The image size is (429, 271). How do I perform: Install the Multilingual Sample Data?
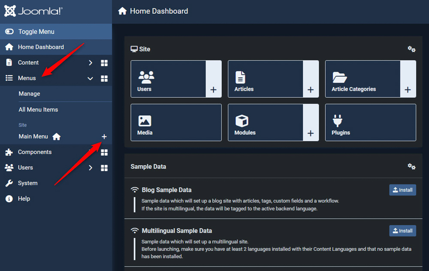click(x=402, y=230)
